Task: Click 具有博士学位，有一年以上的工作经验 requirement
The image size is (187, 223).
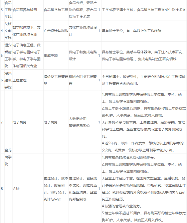Action: tap(132, 31)
